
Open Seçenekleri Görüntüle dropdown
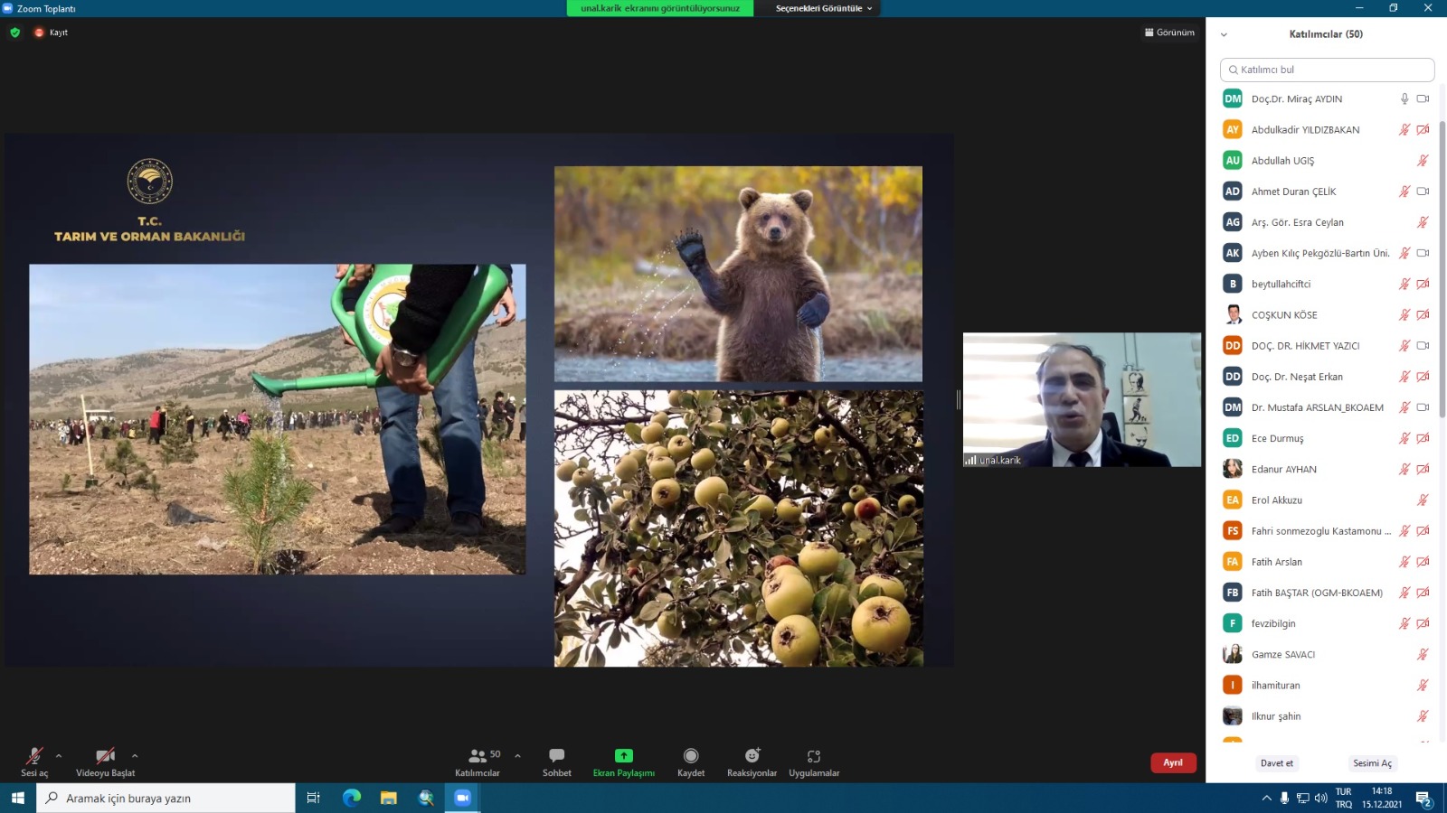(824, 8)
